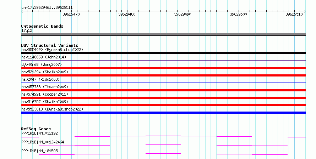The image size is (316, 159).
Task: Click the red bar under nsv457738
Action: pos(163,90)
